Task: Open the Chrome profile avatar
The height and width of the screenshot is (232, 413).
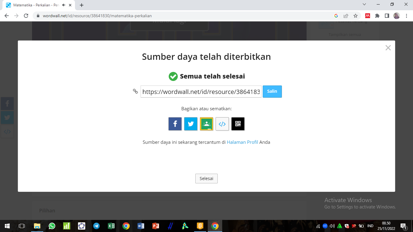Action: 397,16
